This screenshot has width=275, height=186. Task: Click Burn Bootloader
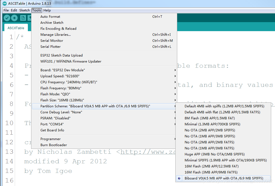(104, 145)
